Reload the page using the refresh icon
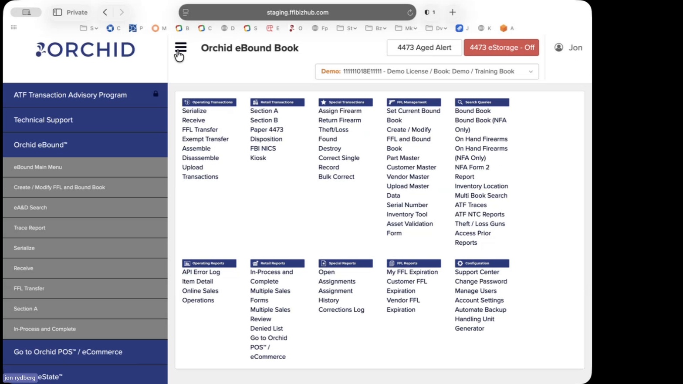The image size is (683, 384). [x=410, y=13]
